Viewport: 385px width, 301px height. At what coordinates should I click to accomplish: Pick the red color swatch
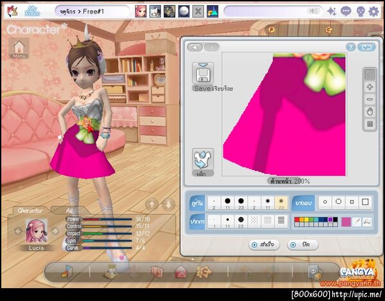(x=297, y=219)
